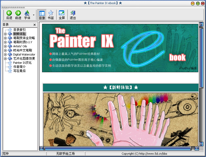The width and height of the screenshot is (206, 157).
Task: Click the book icon beside 笔刷变体全攻略
Action: (x=10, y=38)
